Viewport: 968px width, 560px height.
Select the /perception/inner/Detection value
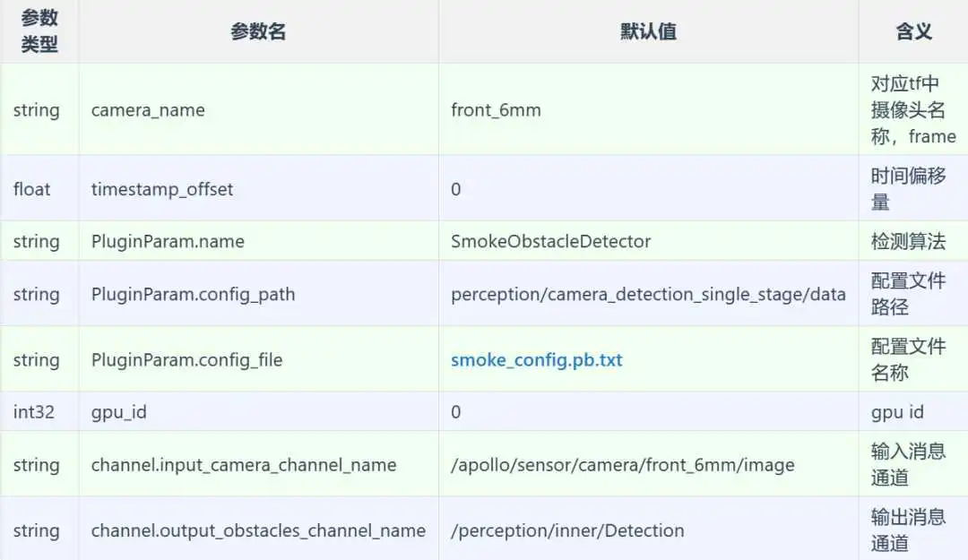[x=567, y=530]
